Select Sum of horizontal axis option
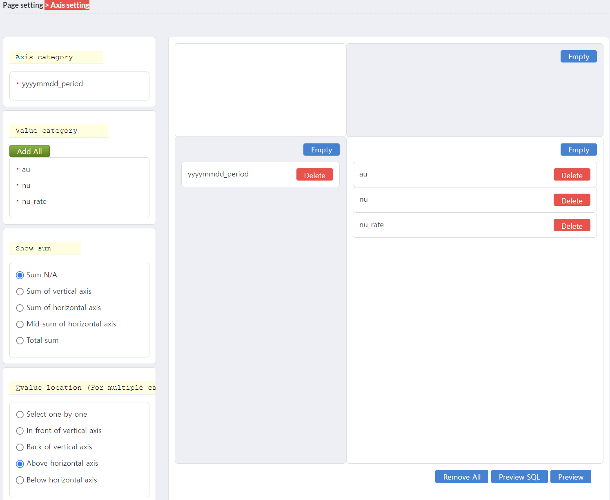610x500 pixels. point(20,308)
